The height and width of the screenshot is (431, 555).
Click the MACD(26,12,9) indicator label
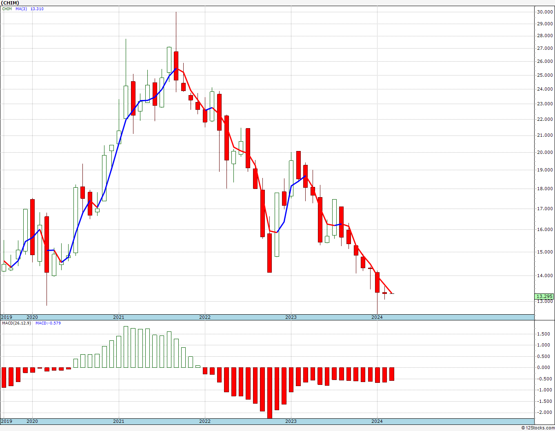click(16, 323)
